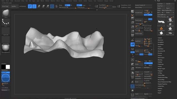The height and width of the screenshot is (99, 177).
Task: Select the Move transform icon in top shelf
Action: (39, 6)
